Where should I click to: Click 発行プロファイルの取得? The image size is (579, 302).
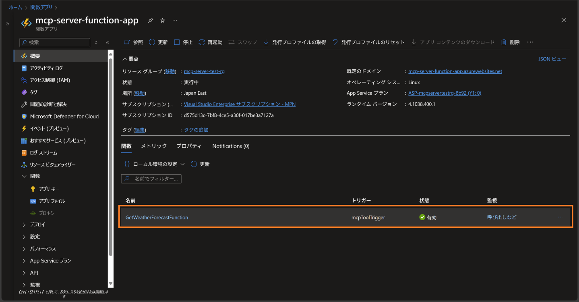pyautogui.click(x=294, y=42)
